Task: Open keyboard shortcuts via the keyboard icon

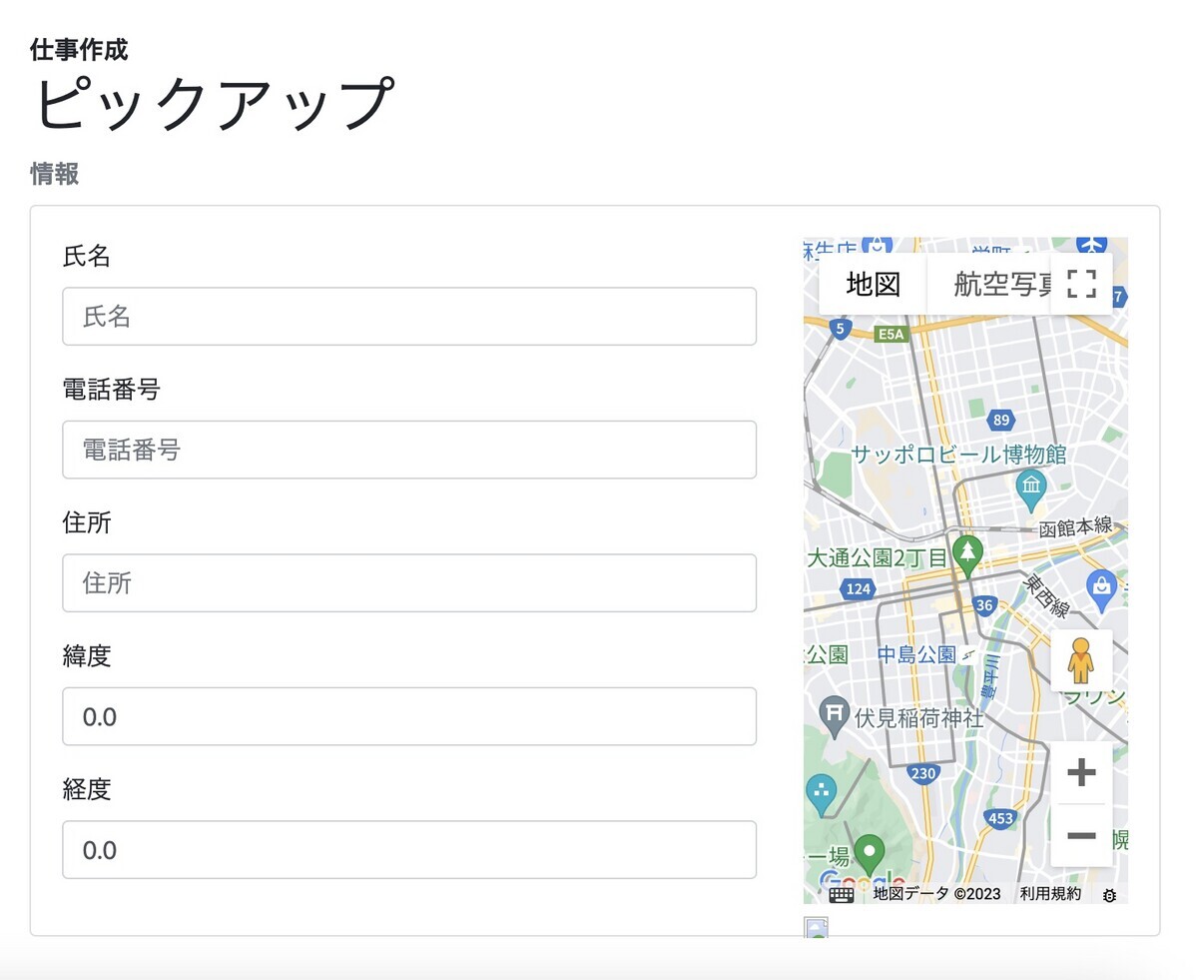Action: coord(841,894)
